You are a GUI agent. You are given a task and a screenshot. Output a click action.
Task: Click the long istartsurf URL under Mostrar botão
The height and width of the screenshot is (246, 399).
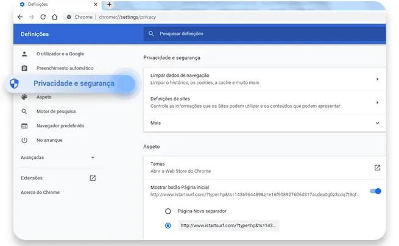click(x=255, y=195)
